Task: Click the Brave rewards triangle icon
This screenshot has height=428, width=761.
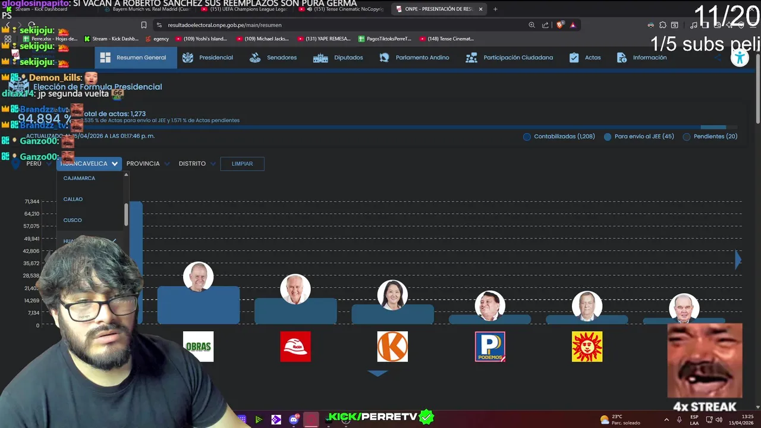Action: click(573, 25)
